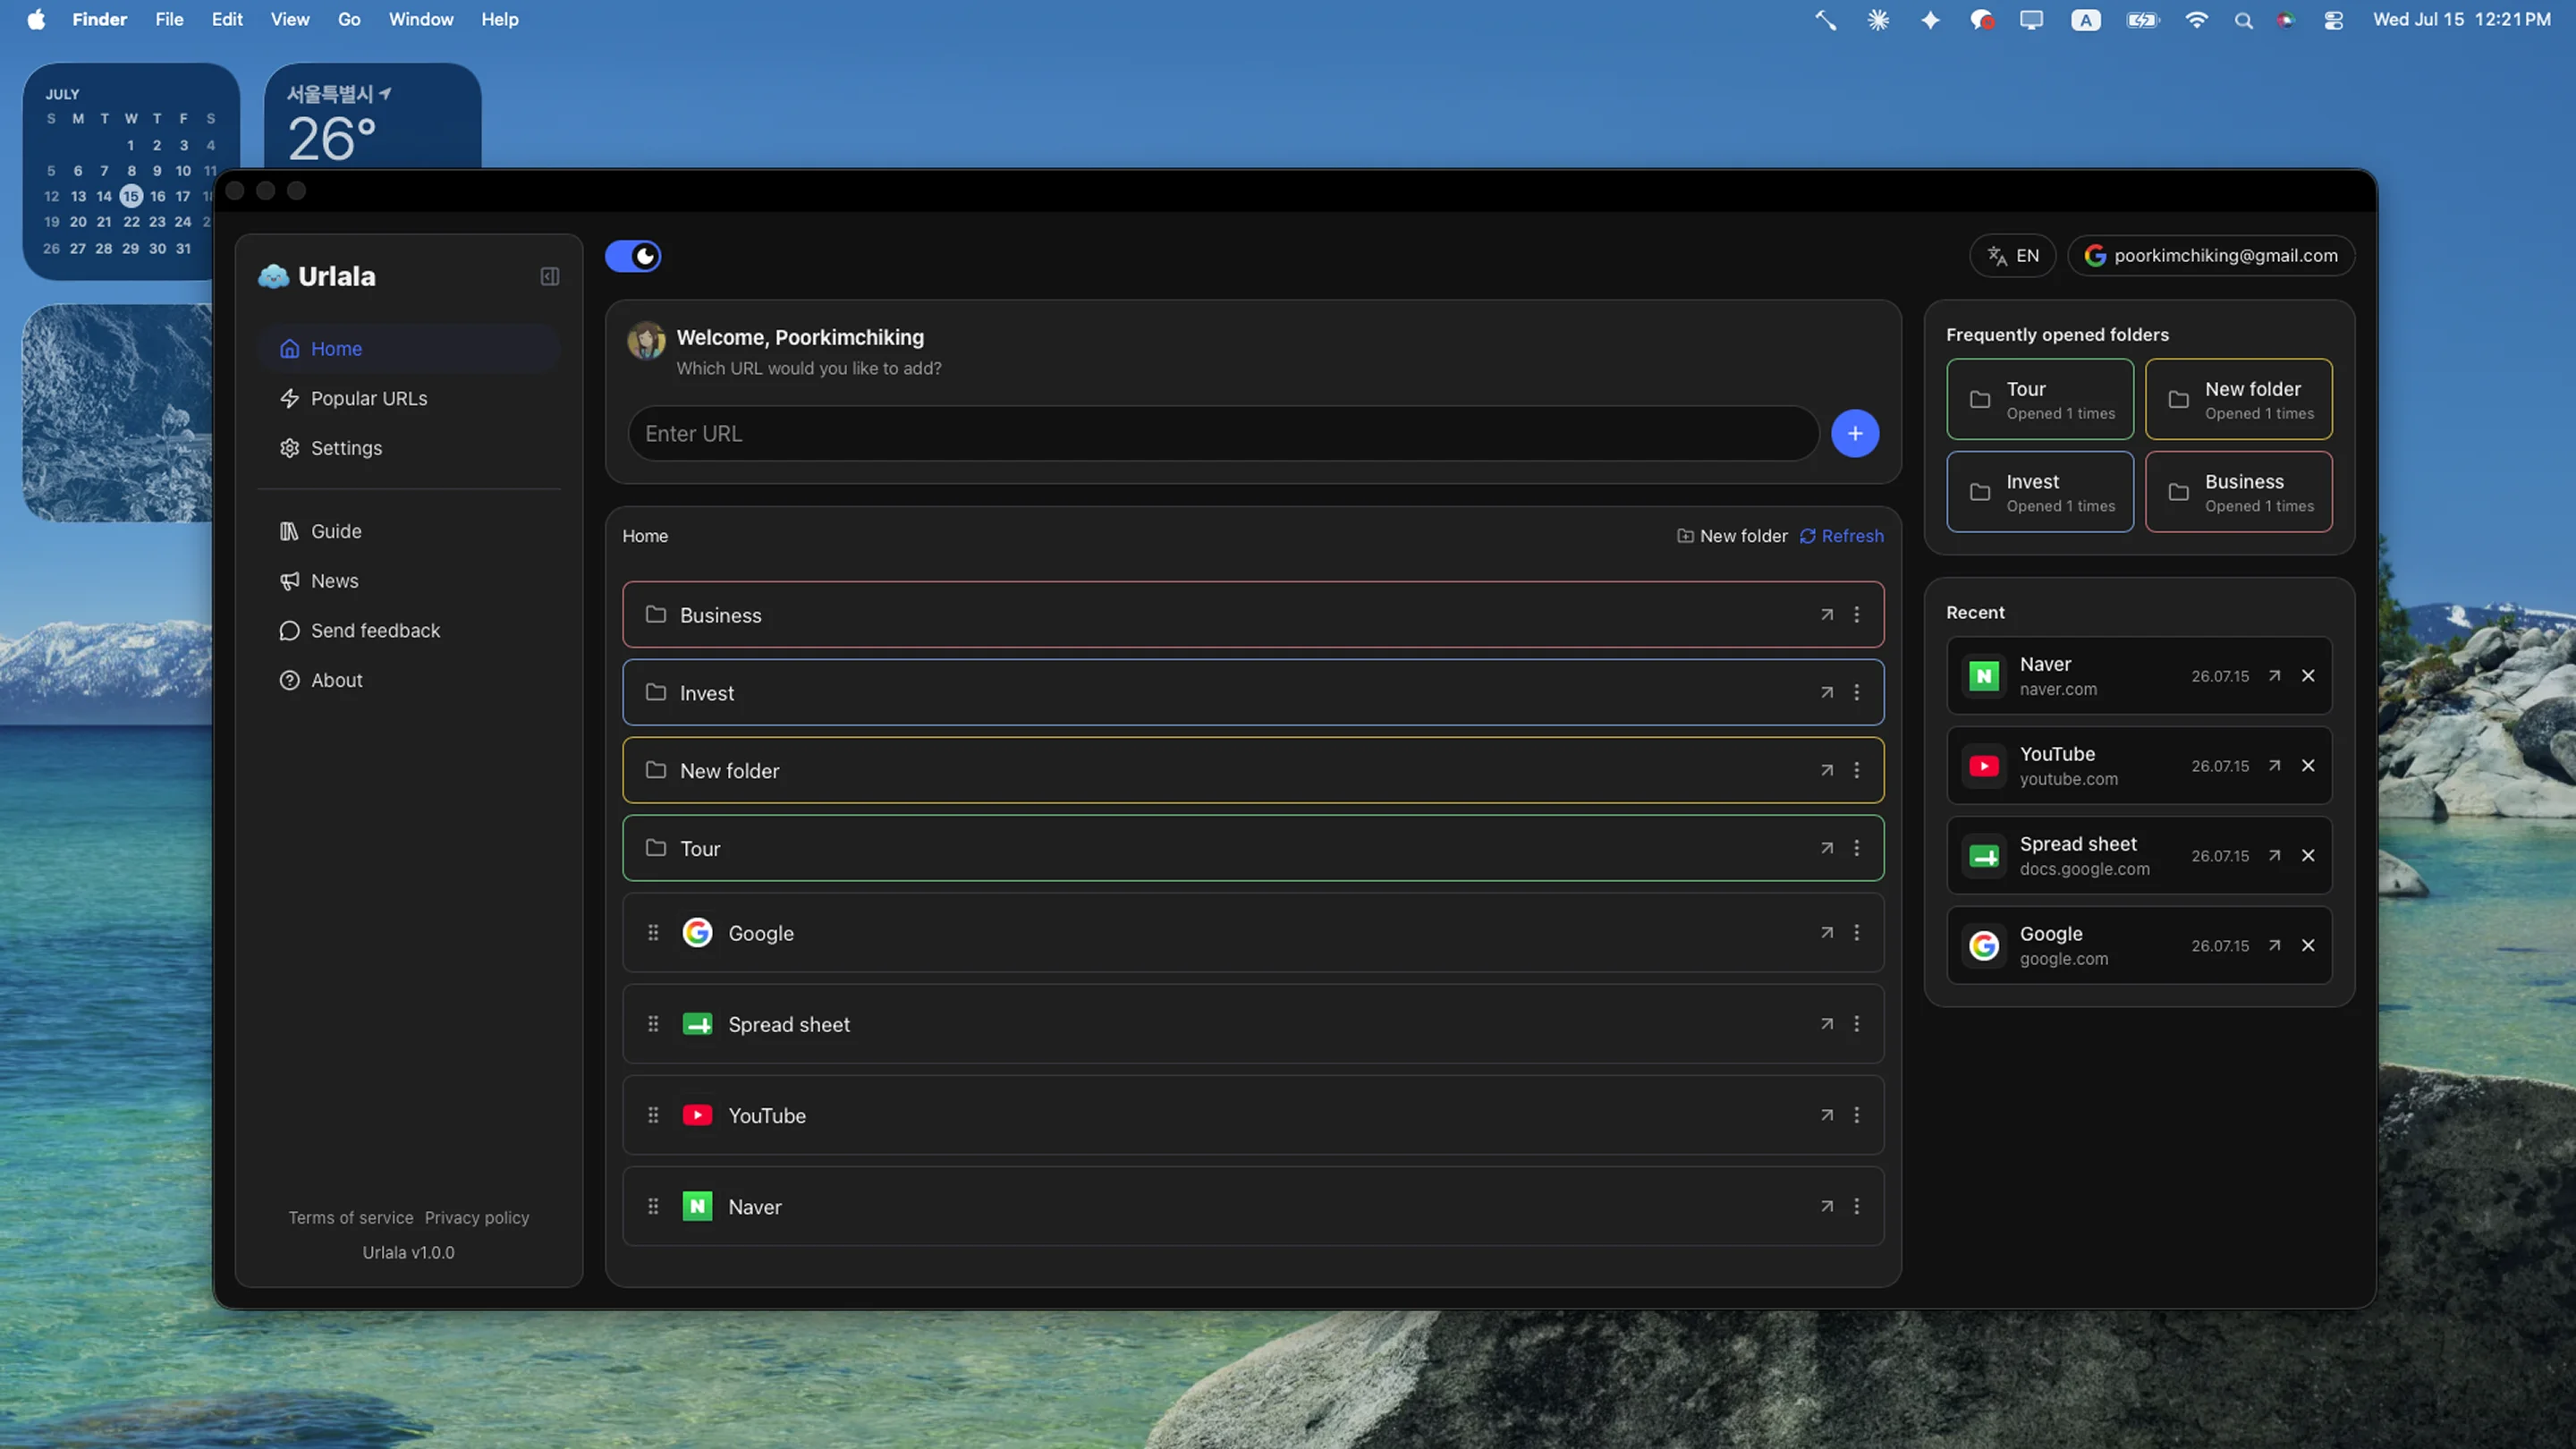Screen dimensions: 2576x1449
Task: Refresh the Home list
Action: point(1841,537)
